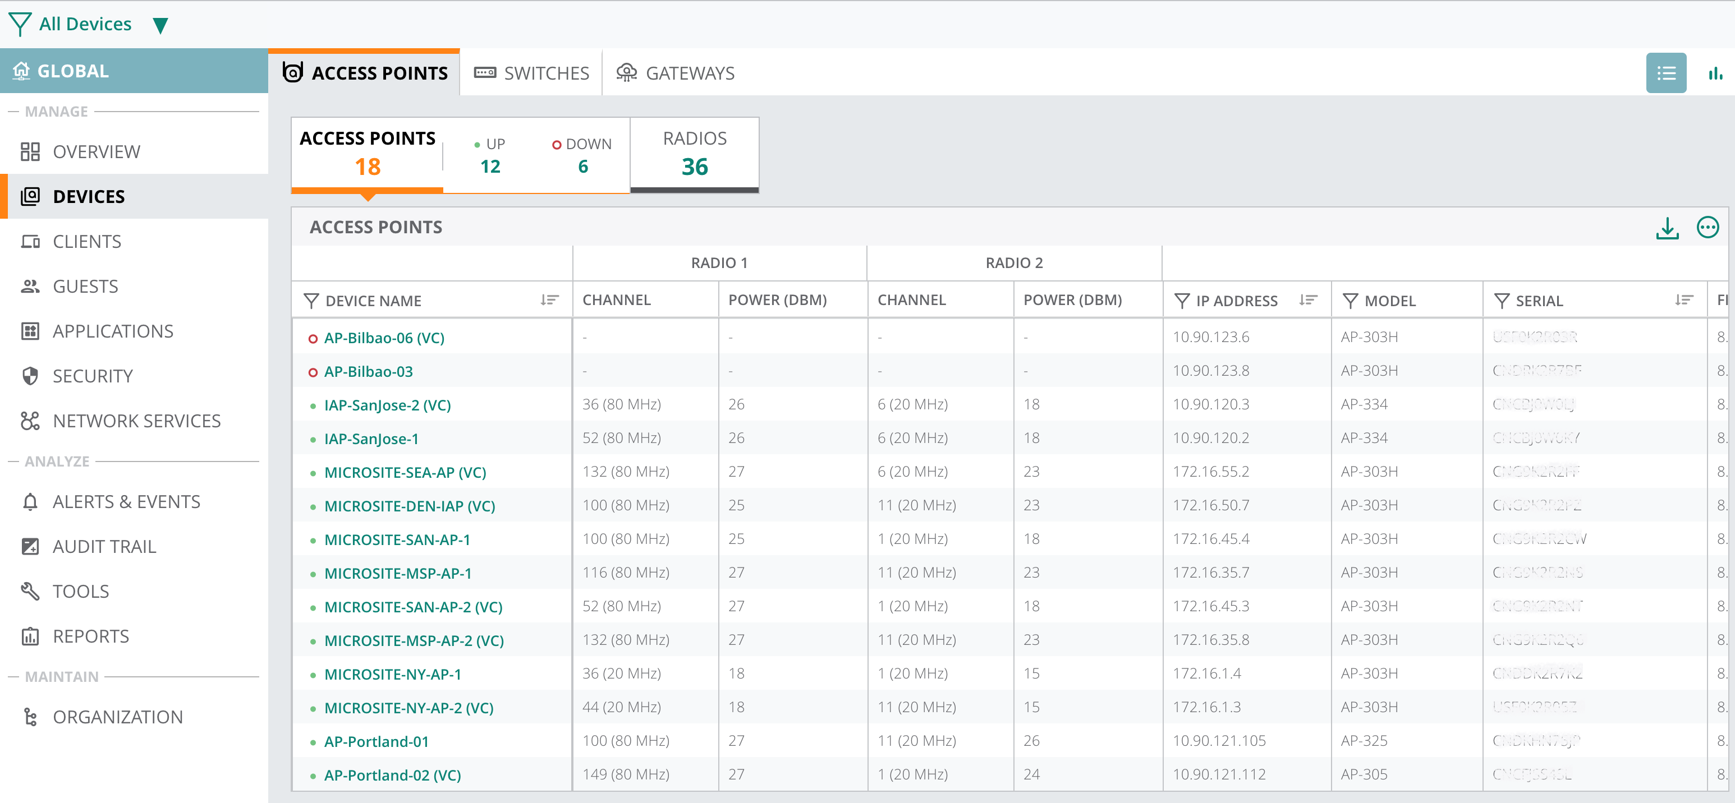Image resolution: width=1735 pixels, height=803 pixels.
Task: Download the access points table as CSV
Action: pos(1667,228)
